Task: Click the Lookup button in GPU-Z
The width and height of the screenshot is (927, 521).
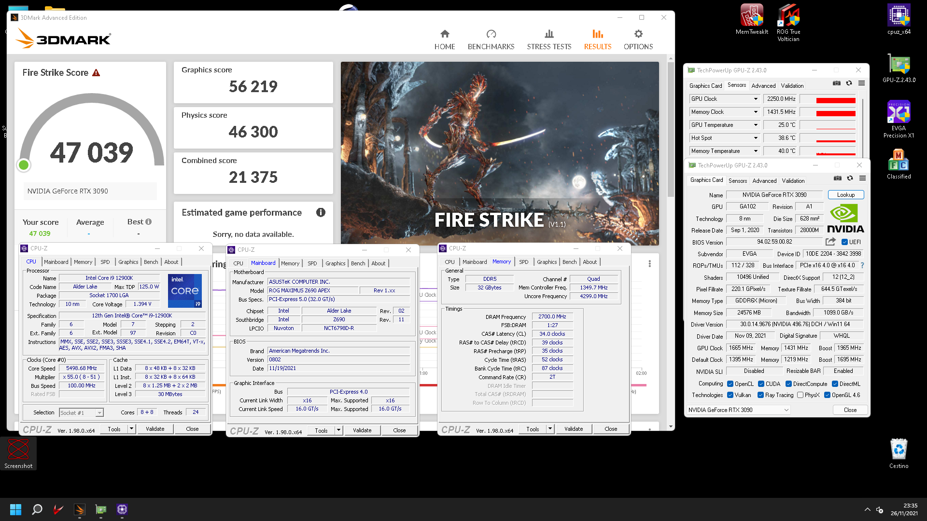Action: tap(846, 195)
